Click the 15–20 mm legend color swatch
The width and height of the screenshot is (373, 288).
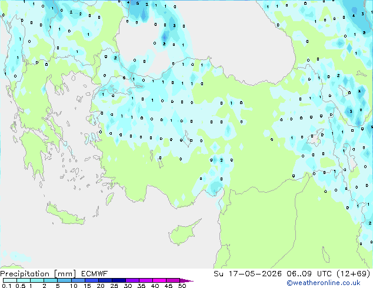click(92, 280)
